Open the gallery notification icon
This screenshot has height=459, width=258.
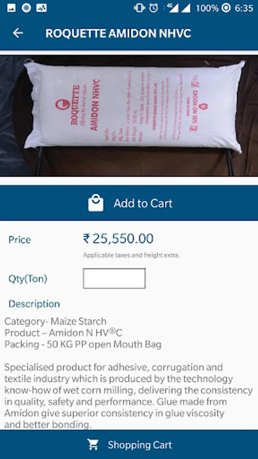click(11, 8)
